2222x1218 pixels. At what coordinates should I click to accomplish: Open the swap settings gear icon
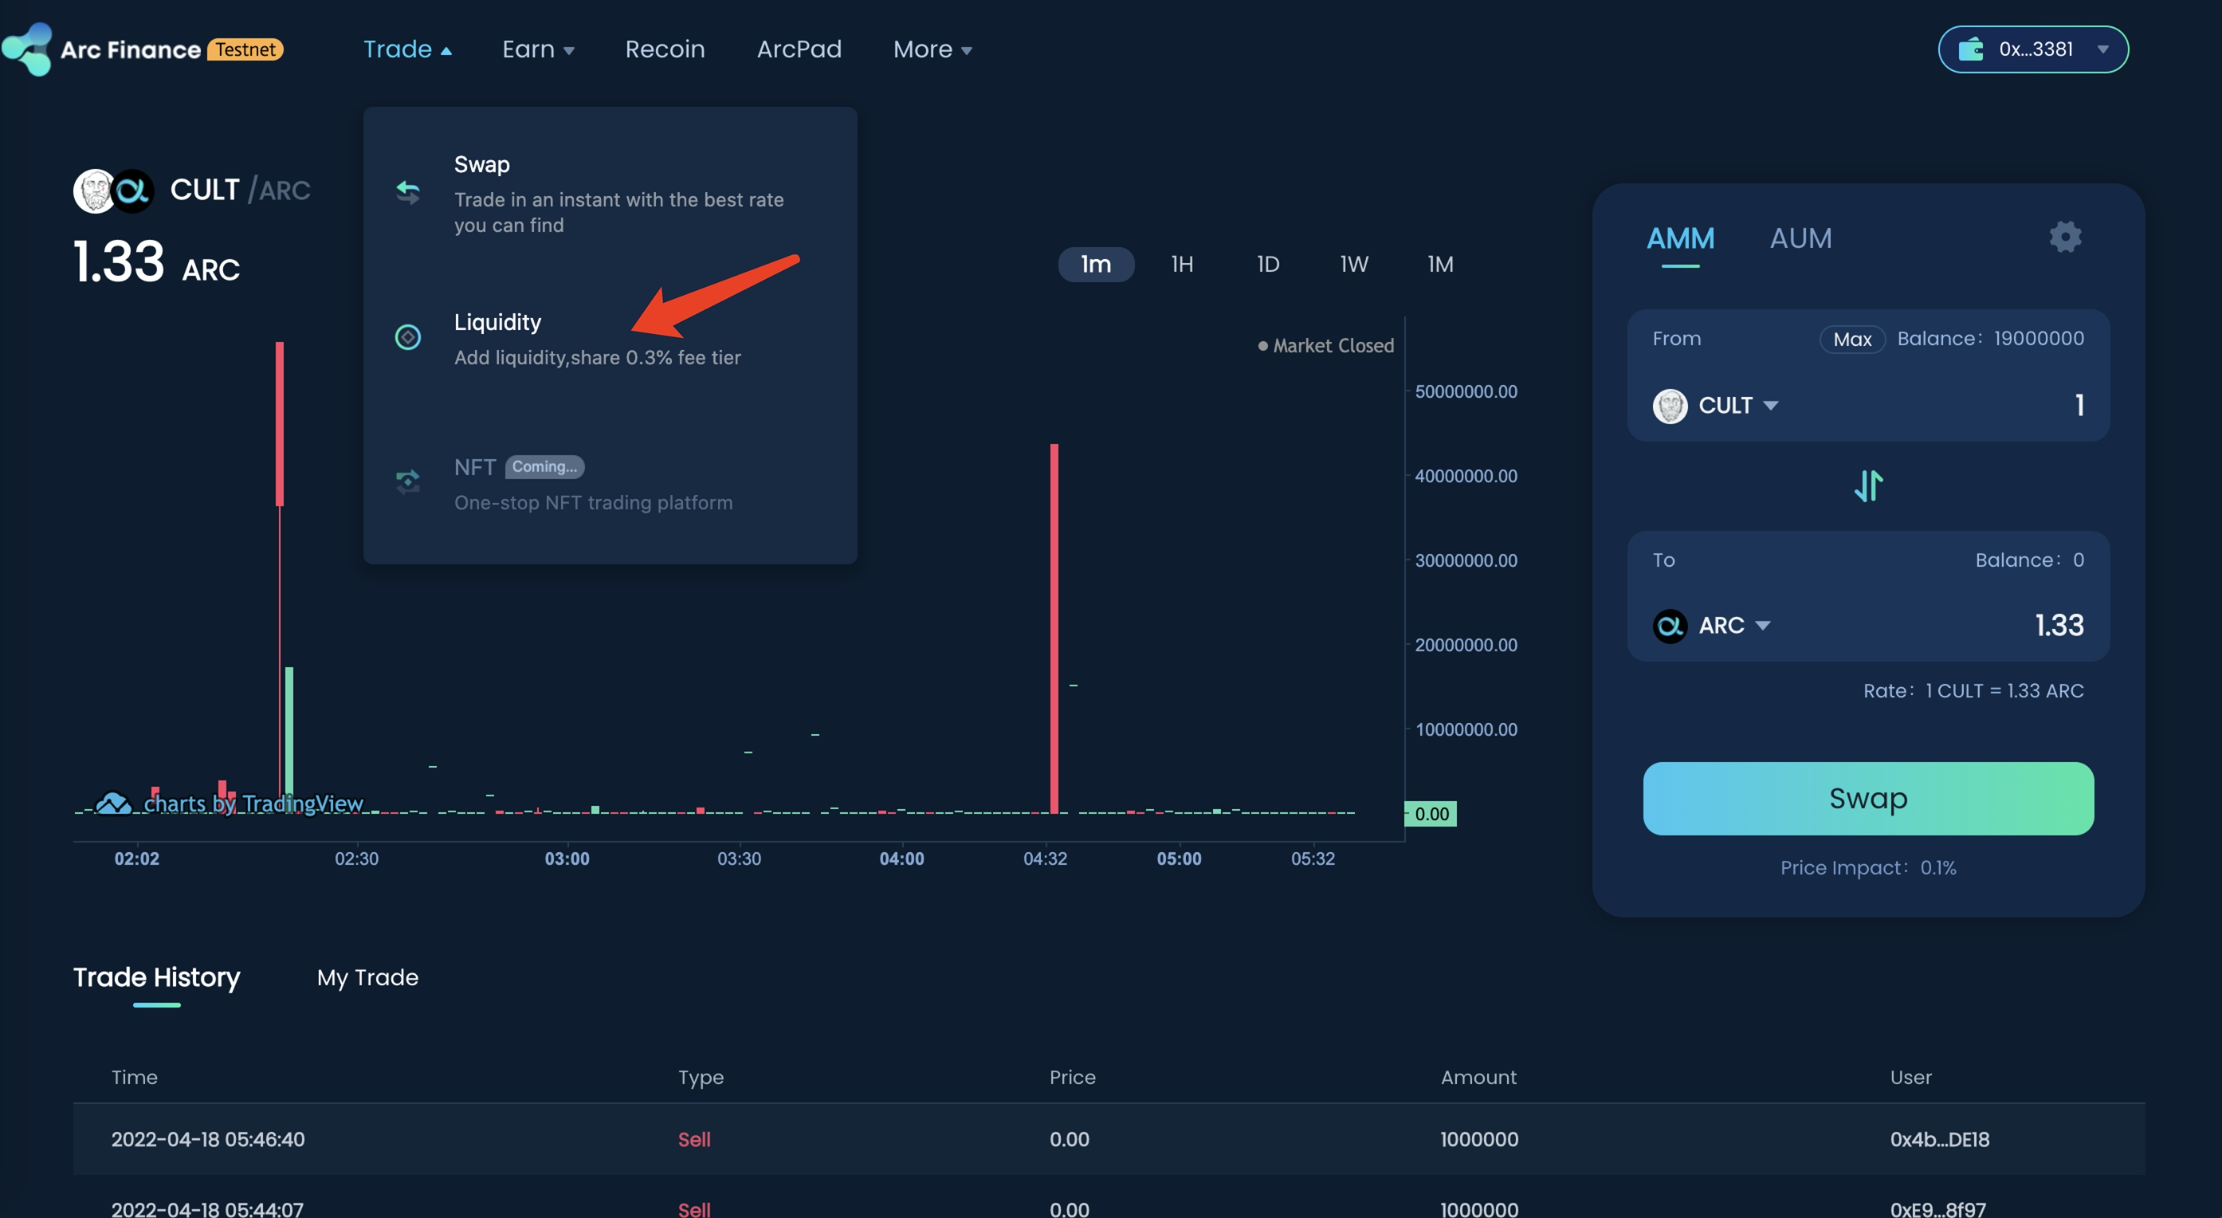click(x=2064, y=238)
